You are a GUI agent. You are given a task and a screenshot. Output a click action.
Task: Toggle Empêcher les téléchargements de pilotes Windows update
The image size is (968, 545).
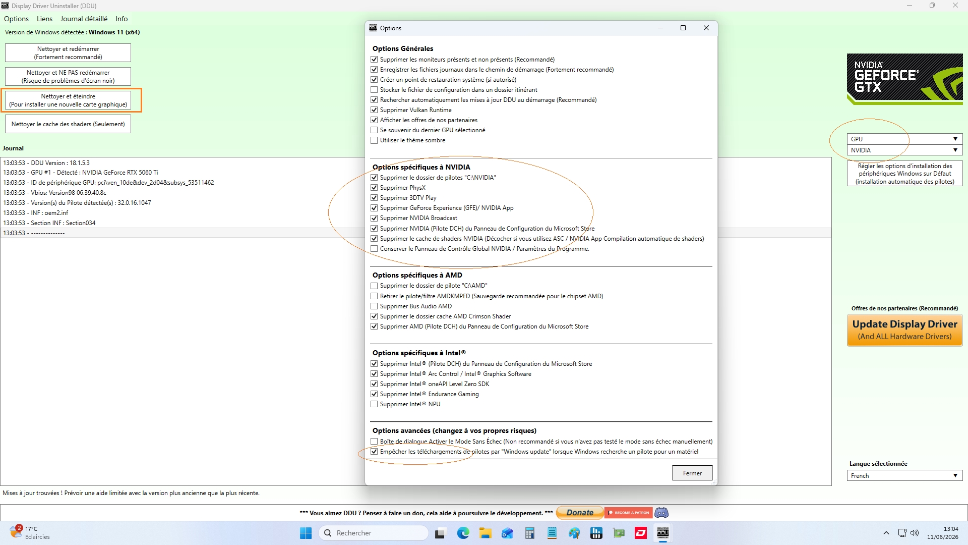(x=374, y=452)
